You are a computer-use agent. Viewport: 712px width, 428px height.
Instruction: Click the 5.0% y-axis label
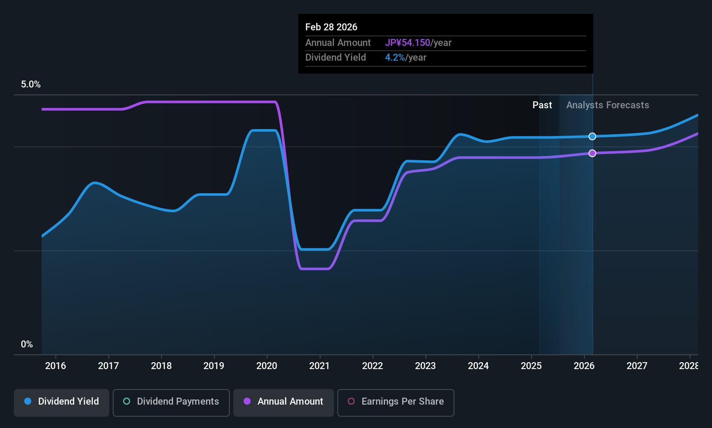click(x=31, y=84)
